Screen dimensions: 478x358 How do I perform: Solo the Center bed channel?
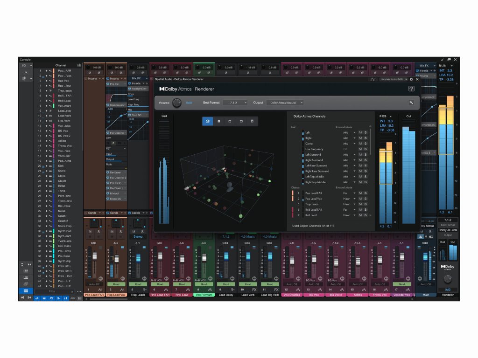tap(366, 144)
